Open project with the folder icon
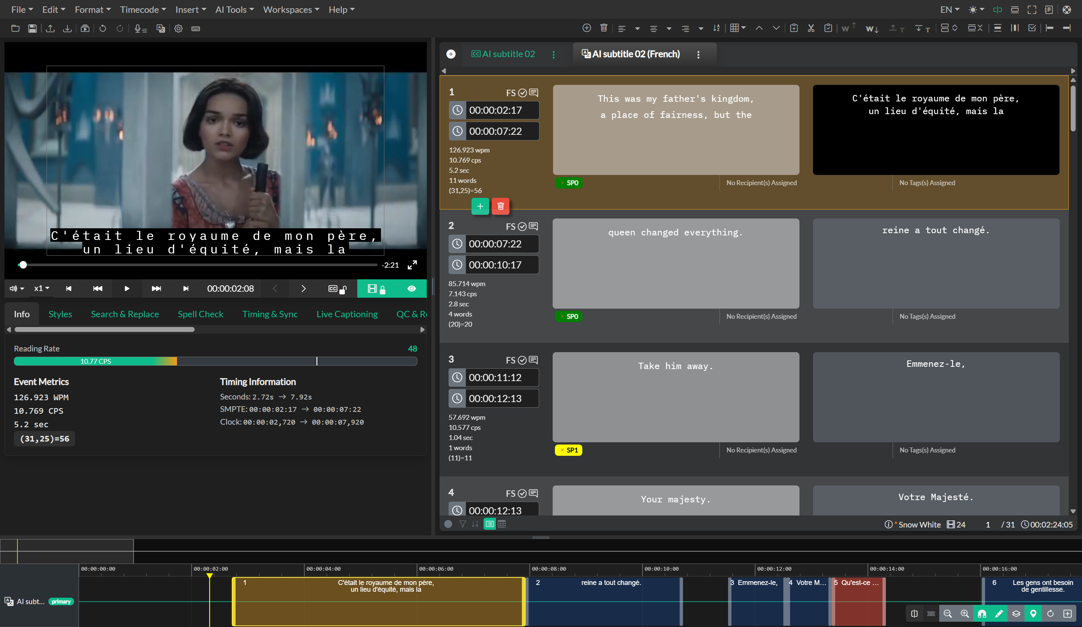 [15, 28]
